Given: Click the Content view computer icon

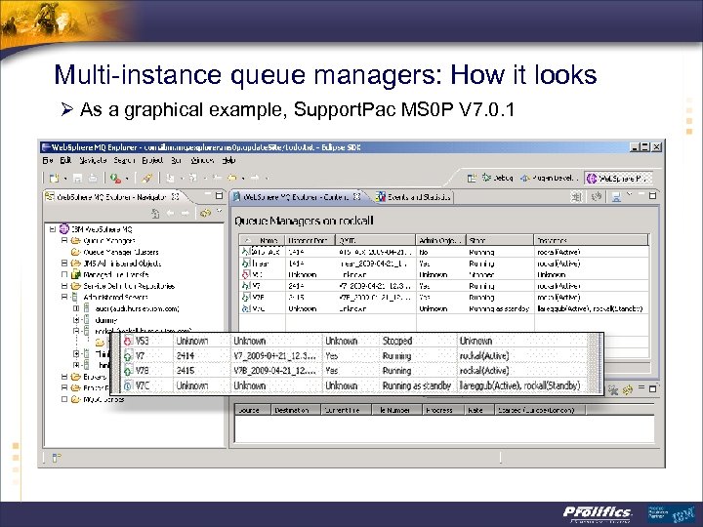Looking at the screenshot, I should pyautogui.click(x=616, y=197).
